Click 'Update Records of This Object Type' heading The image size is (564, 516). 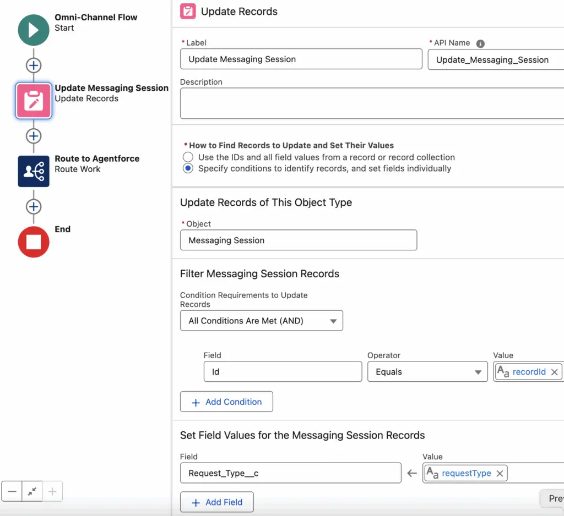tap(266, 202)
